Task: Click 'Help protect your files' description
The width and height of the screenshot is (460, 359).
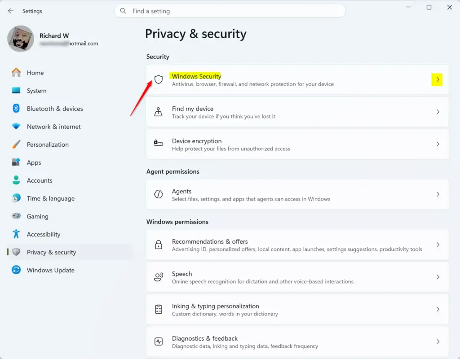Action: coord(231,149)
